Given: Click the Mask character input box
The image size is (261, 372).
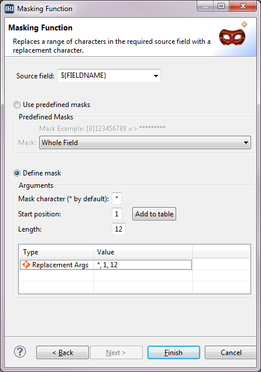Looking at the screenshot, I should [x=116, y=198].
